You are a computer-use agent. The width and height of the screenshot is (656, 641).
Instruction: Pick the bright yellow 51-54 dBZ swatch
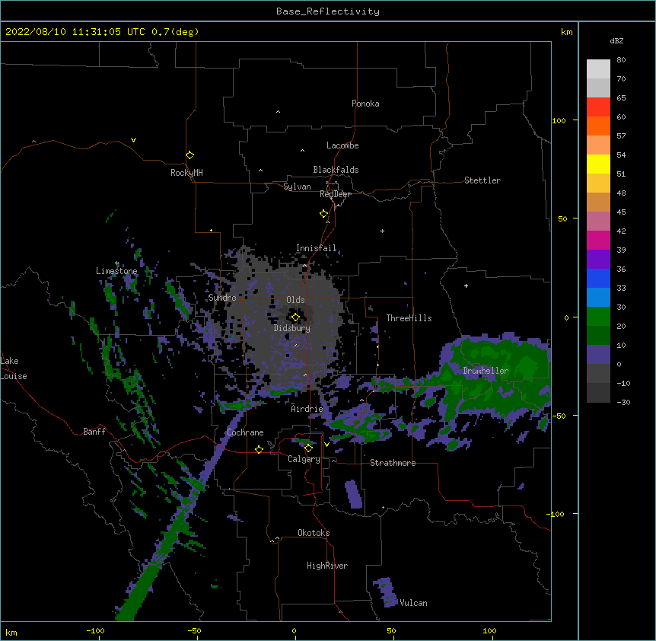pos(598,164)
